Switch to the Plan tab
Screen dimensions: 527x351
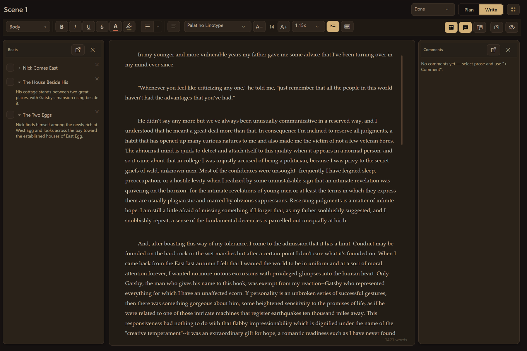tap(469, 10)
